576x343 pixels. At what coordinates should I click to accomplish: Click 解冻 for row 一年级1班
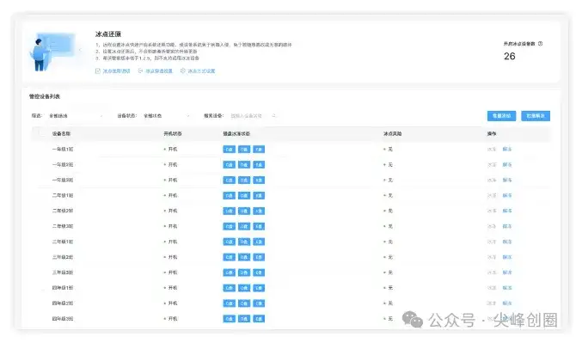(507, 149)
